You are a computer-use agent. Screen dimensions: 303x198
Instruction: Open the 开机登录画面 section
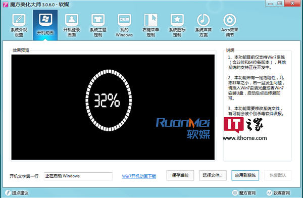[x=72, y=25]
